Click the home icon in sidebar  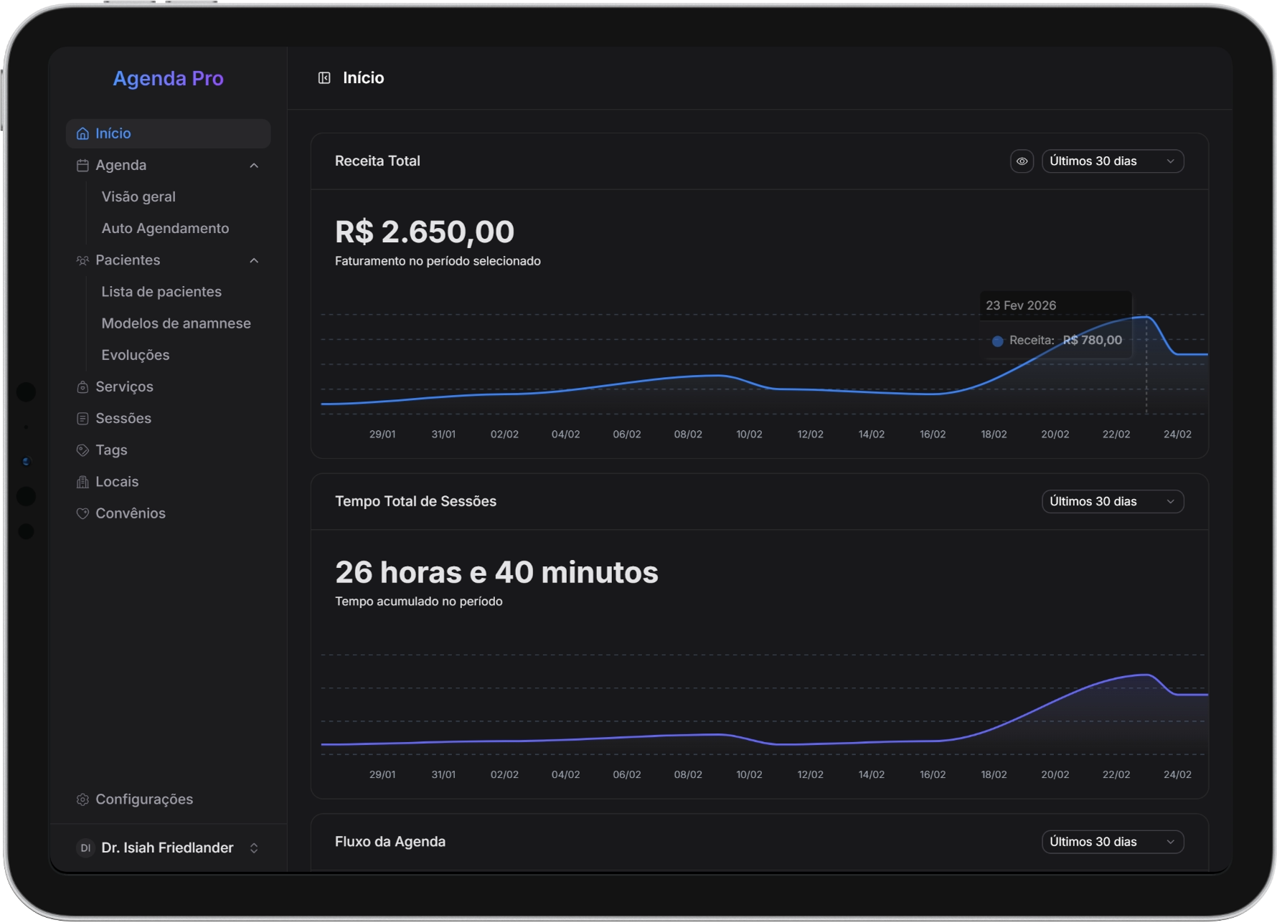[83, 134]
